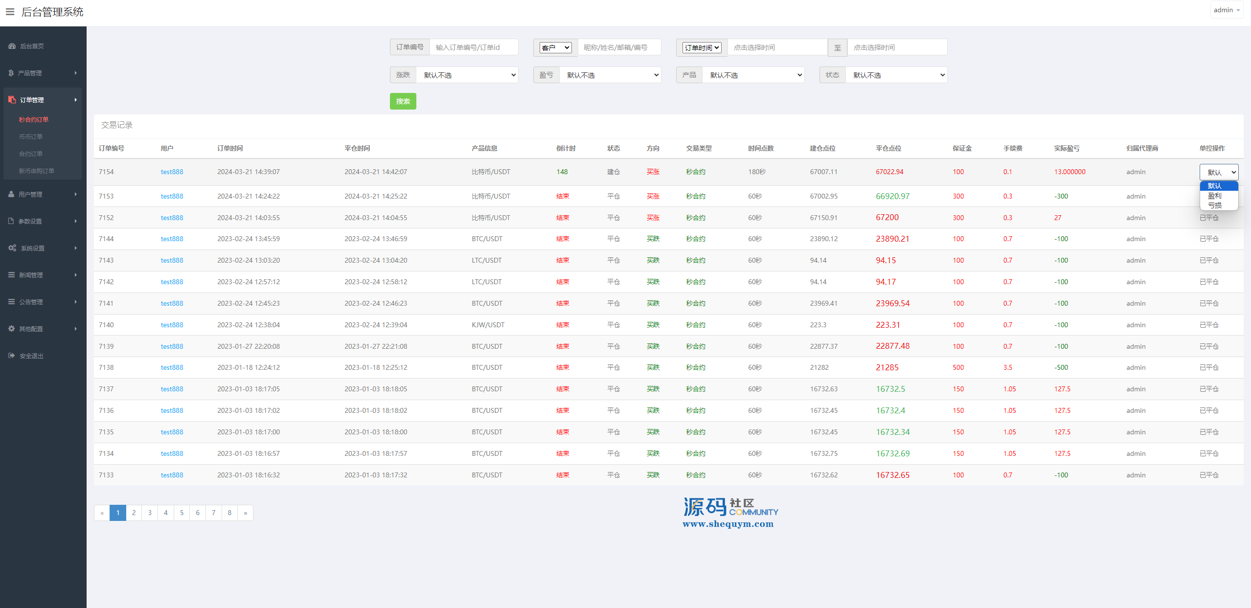Open the 状态 filter dropdown
The image size is (1251, 608).
(x=896, y=75)
